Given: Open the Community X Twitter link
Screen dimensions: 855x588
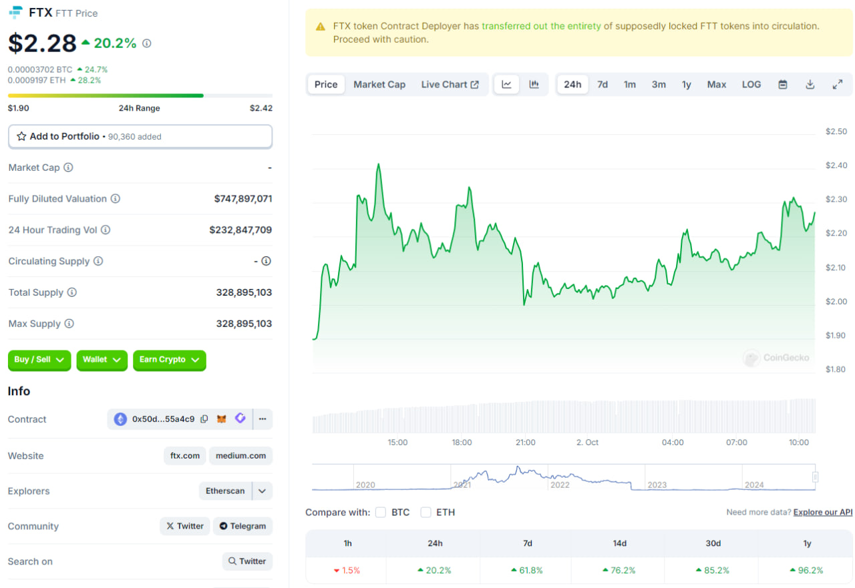Looking at the screenshot, I should (x=185, y=526).
